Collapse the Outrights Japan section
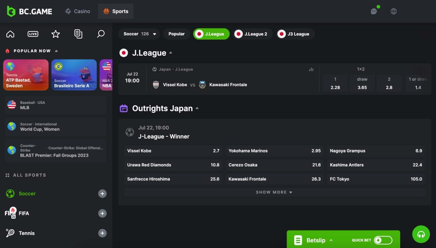The width and height of the screenshot is (436, 248). tap(197, 108)
